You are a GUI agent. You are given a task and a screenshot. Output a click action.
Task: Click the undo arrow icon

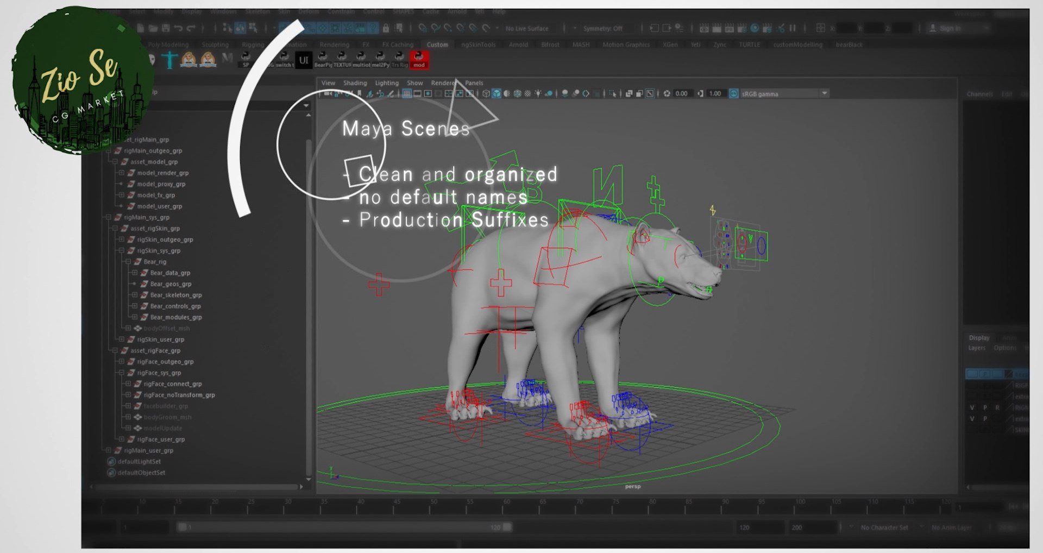point(178,28)
